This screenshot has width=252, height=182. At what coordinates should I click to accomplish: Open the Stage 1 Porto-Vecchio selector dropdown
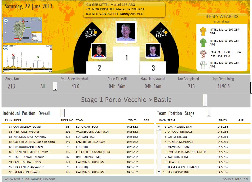(205, 100)
